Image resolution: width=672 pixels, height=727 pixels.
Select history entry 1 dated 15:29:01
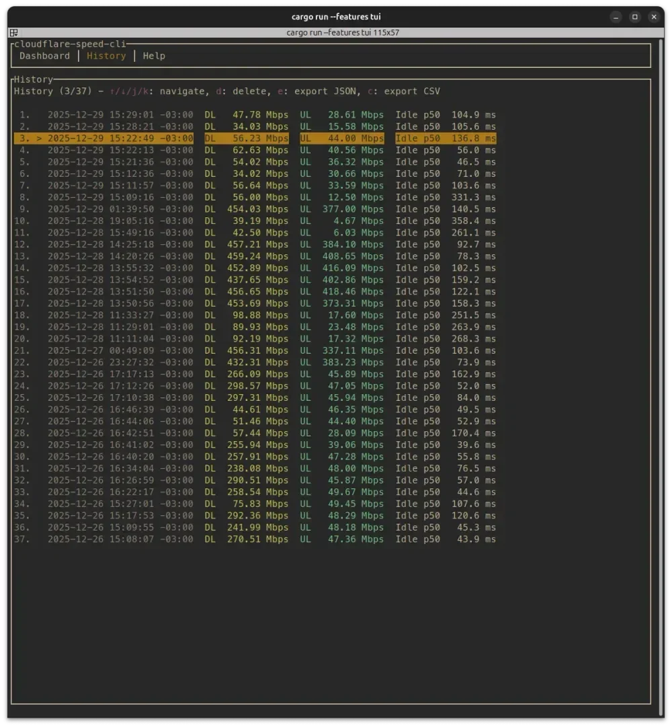(255, 114)
